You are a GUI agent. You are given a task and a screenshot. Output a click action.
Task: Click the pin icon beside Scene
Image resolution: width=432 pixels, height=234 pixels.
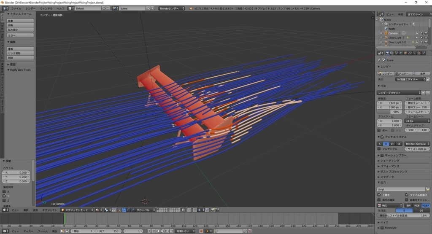click(378, 60)
